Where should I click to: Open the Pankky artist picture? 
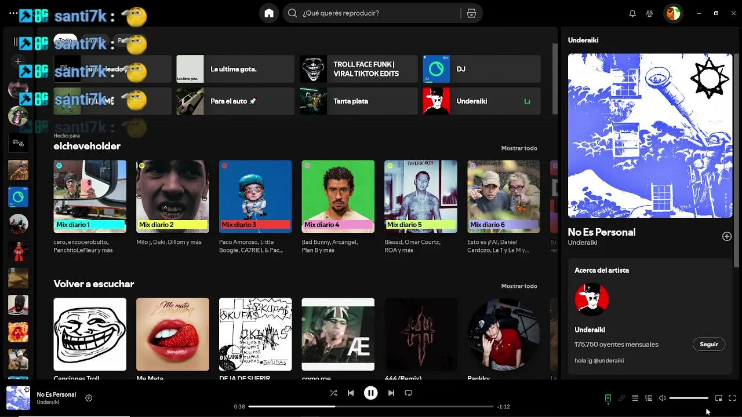[504, 334]
